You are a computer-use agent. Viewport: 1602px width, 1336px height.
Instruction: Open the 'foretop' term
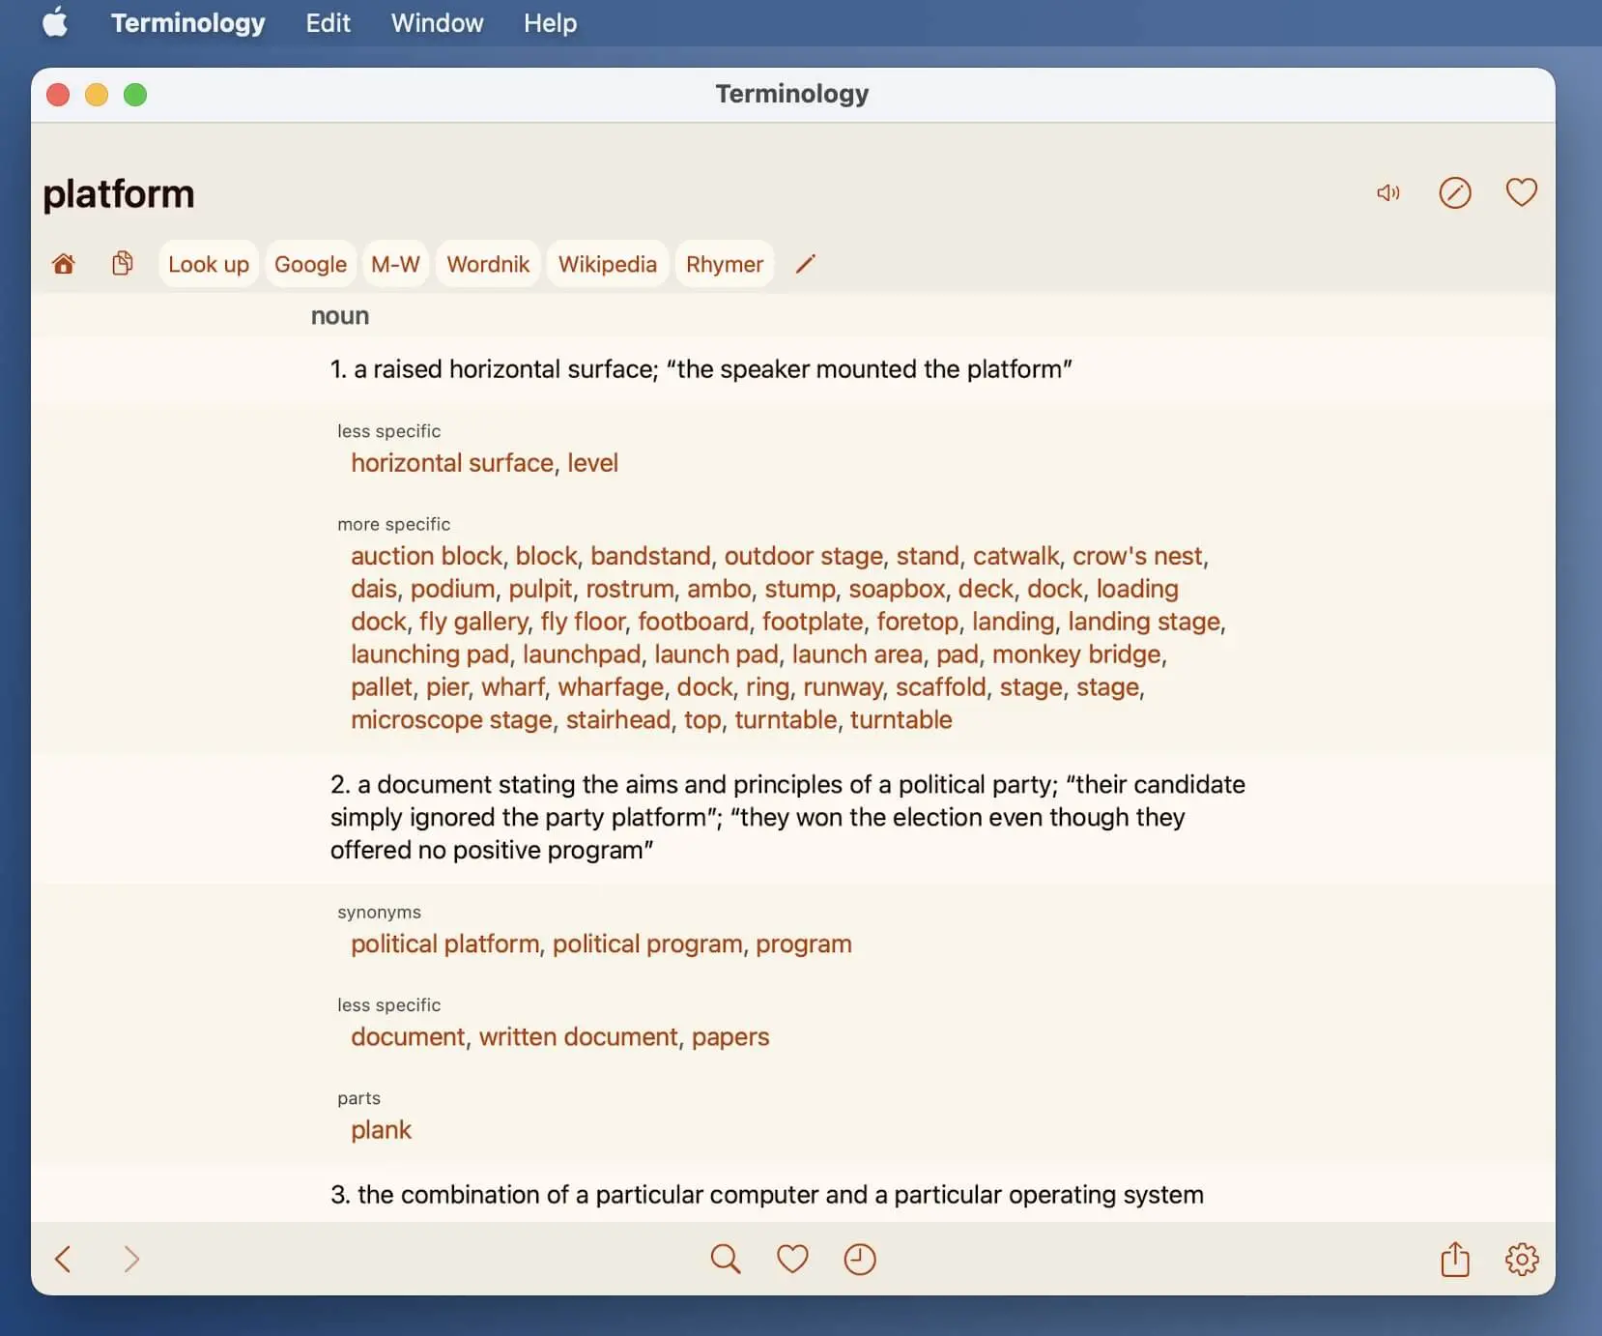[917, 622]
